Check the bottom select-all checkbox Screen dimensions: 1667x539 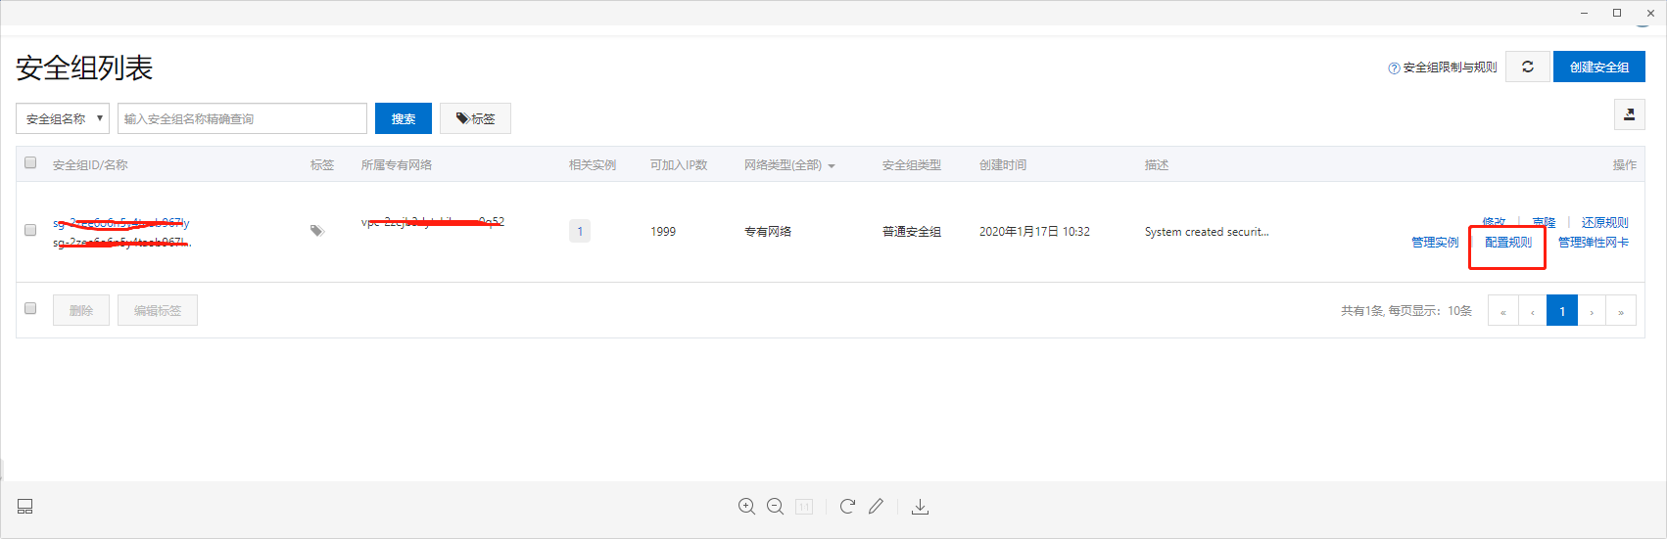click(x=30, y=308)
